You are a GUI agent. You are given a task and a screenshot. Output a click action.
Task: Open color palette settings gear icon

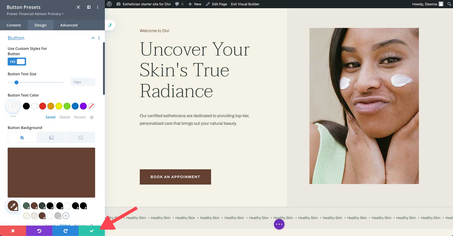[92, 117]
